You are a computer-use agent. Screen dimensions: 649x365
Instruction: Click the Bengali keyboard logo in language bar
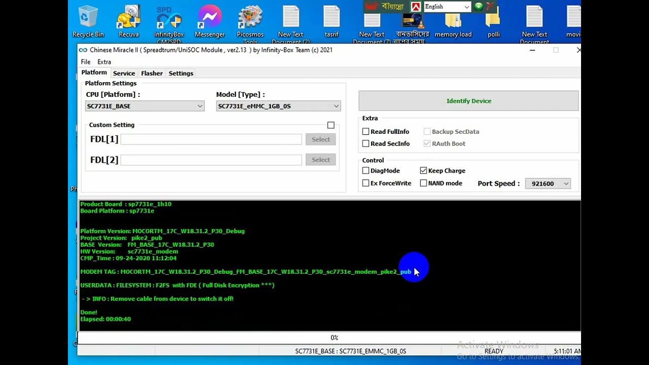[x=385, y=7]
